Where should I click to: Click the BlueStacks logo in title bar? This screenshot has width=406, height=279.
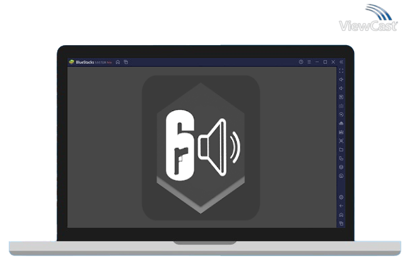[x=71, y=62]
